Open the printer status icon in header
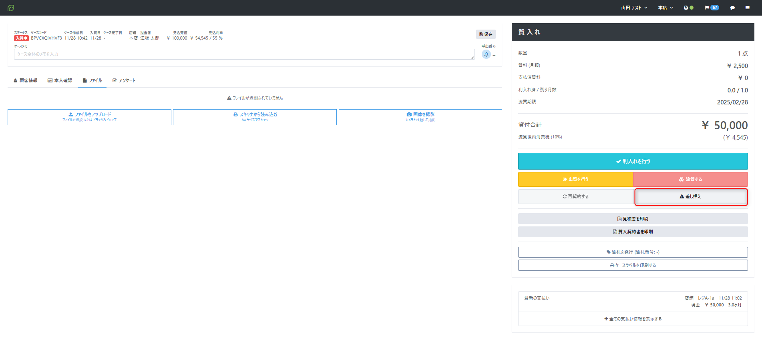This screenshot has width=762, height=350. pos(688,8)
